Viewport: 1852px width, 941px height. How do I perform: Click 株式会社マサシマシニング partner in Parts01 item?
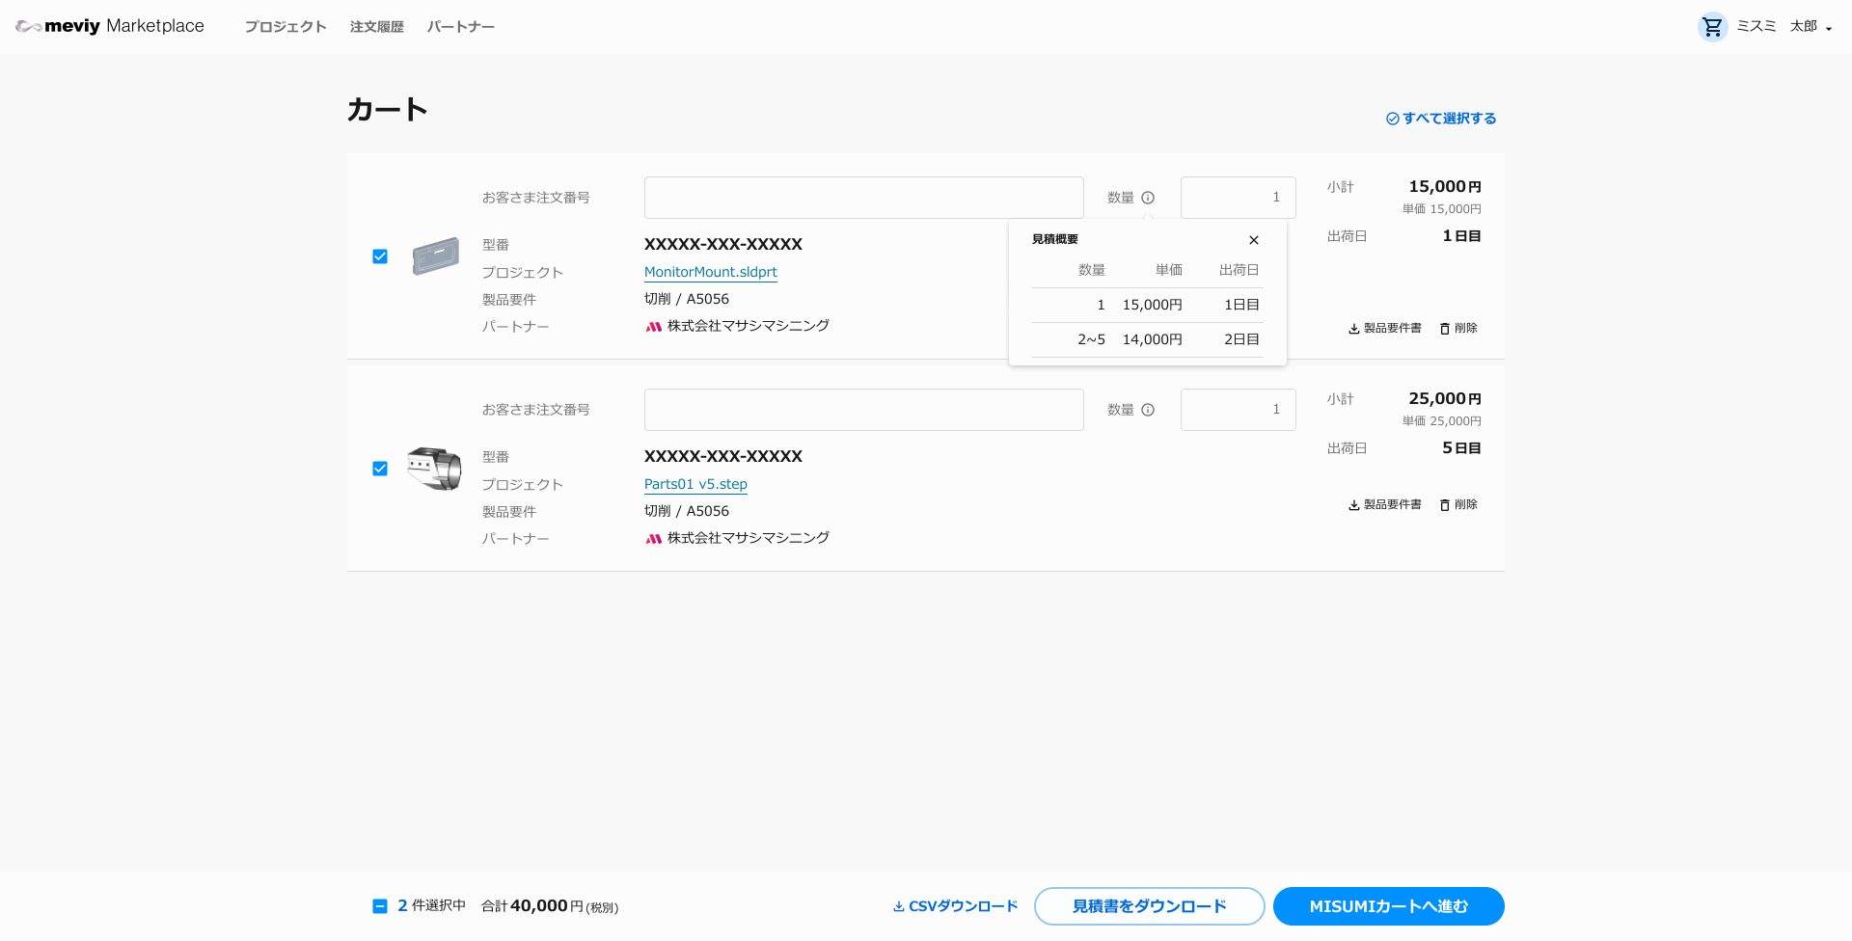pyautogui.click(x=737, y=538)
